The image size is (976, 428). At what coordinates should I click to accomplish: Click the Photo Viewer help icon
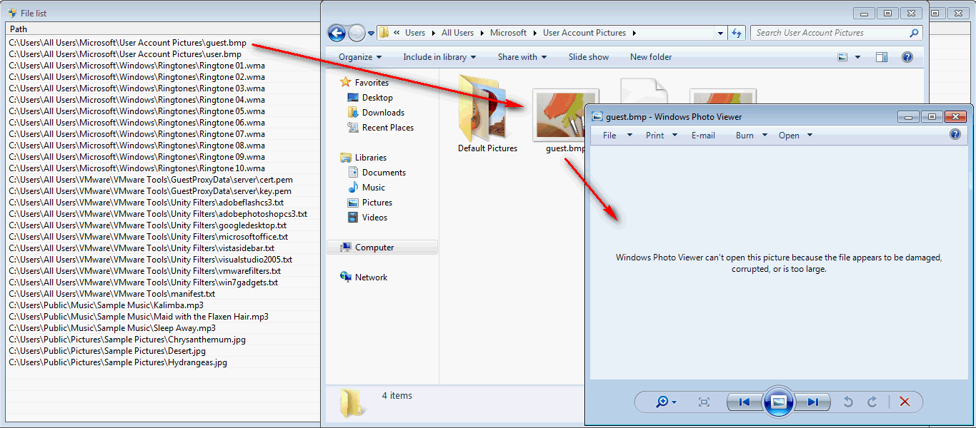pyautogui.click(x=955, y=134)
